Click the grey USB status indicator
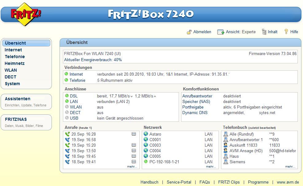Viewport: 303px width, 186px height. coord(67,118)
